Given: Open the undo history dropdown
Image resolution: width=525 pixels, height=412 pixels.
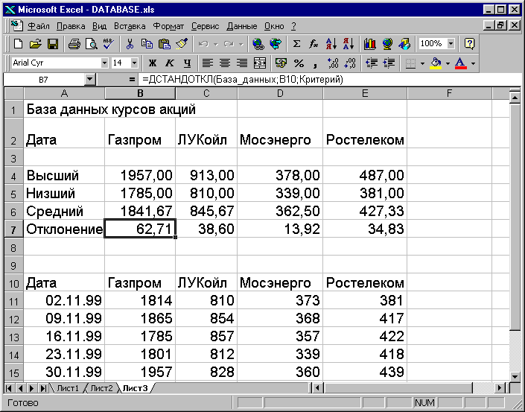Looking at the screenshot, I should click(216, 44).
